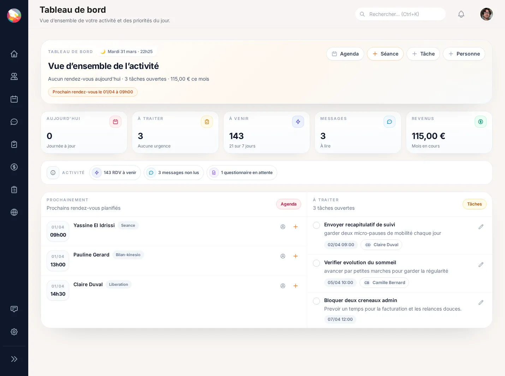Mark Bloquer deux creneaux admin as done

coord(316,301)
